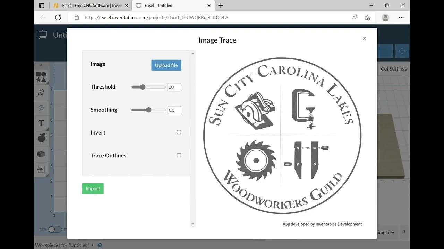Image resolution: width=444 pixels, height=249 pixels.
Task: Select the Shapes tool in left sidebar
Action: click(41, 77)
